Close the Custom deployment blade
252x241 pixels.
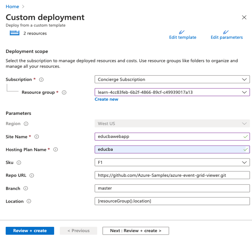coord(244,17)
